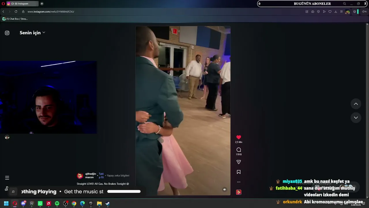The width and height of the screenshot is (369, 208).
Task: Open the Chat Box bookmark
Action: tap(15, 19)
